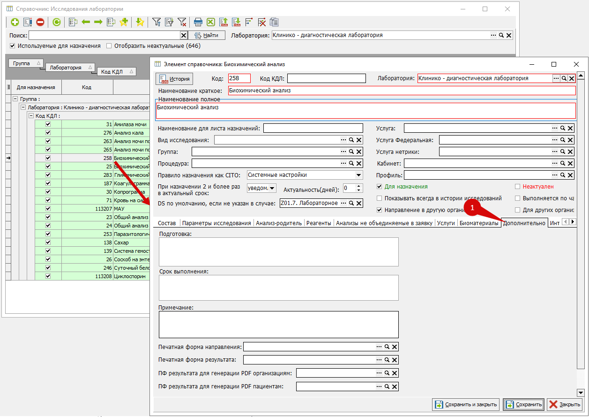Screen dimensions: 589x417
Task: Switch to the 'Параметры исследования' tab
Action: click(216, 223)
